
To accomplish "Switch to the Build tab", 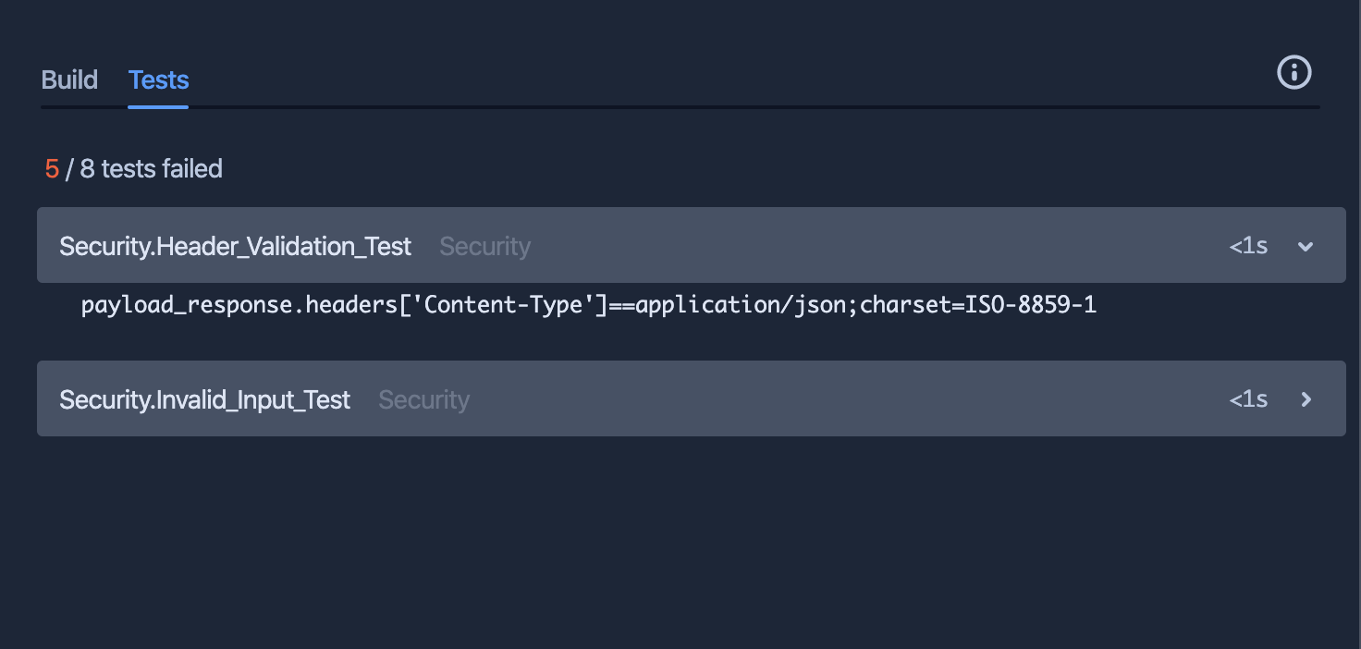I will point(68,80).
